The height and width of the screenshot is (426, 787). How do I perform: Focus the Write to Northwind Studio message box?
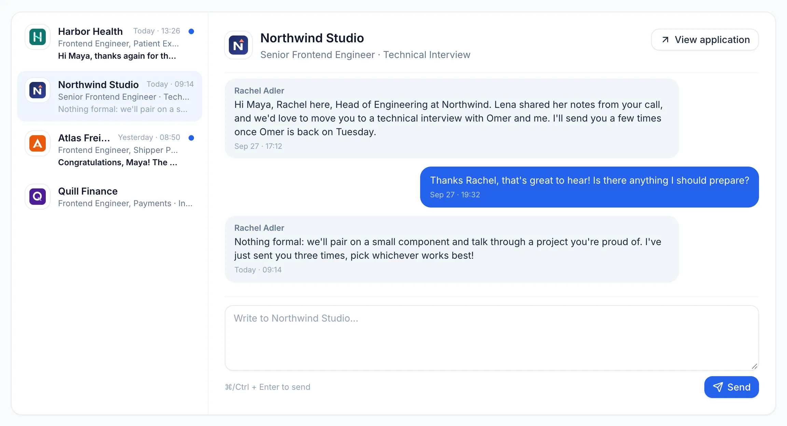(x=492, y=338)
